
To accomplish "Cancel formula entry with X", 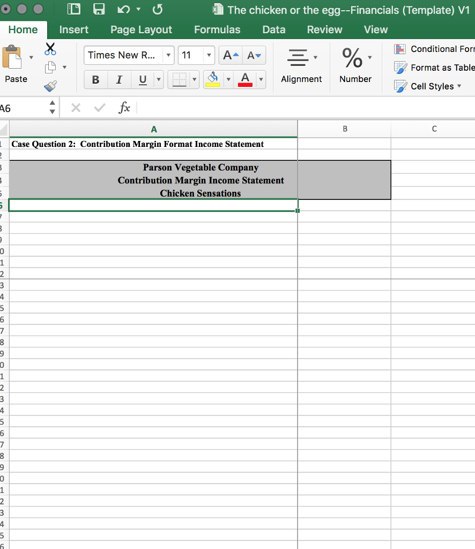I will (76, 107).
